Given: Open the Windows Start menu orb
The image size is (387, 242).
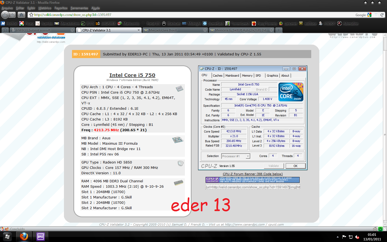Looking at the screenshot, I should point(7,237).
